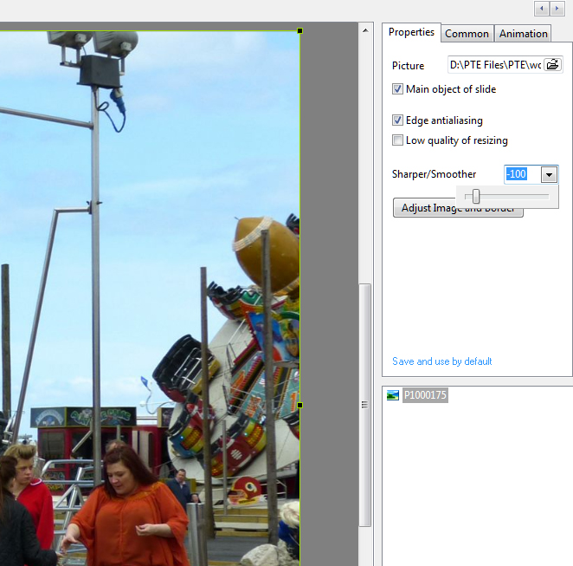This screenshot has width=573, height=566.
Task: Switch to the Common tab
Action: coord(467,34)
